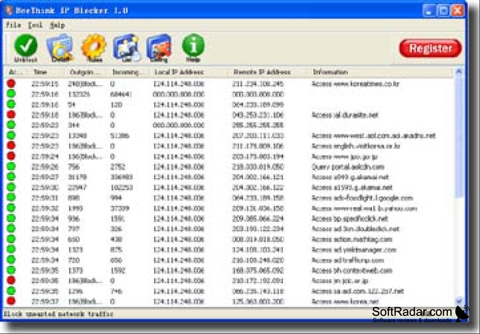
Task: Click the scrollbar down arrow
Action: (459, 301)
